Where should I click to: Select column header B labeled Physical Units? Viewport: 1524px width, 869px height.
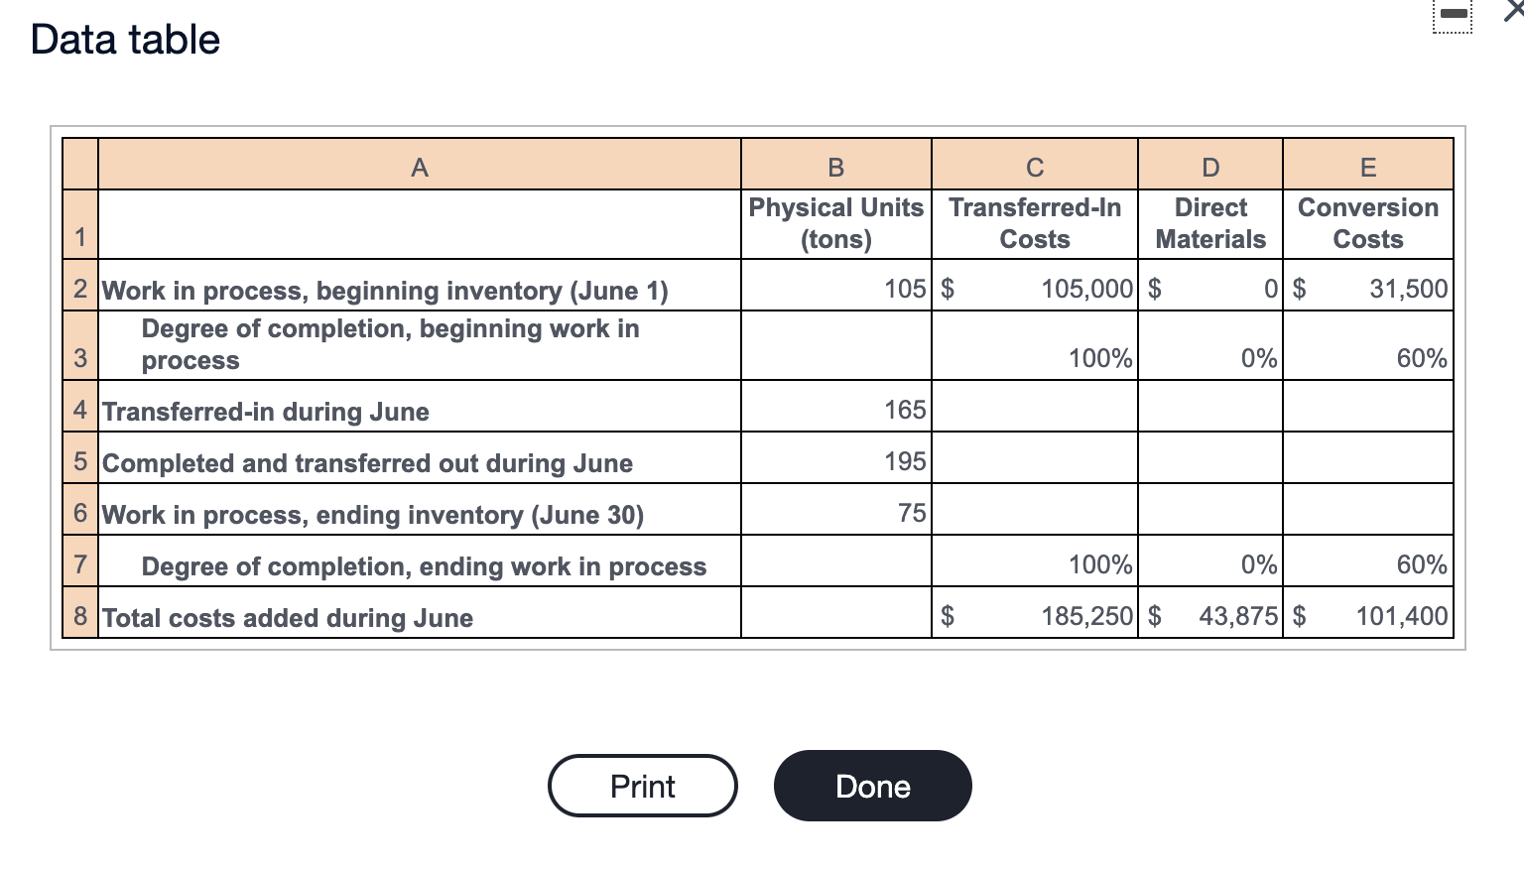(x=834, y=165)
